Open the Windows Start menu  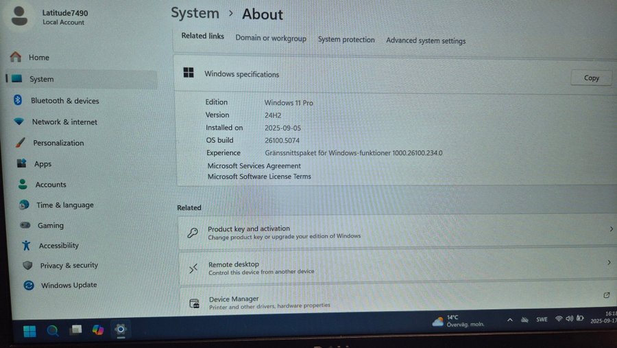(x=29, y=331)
